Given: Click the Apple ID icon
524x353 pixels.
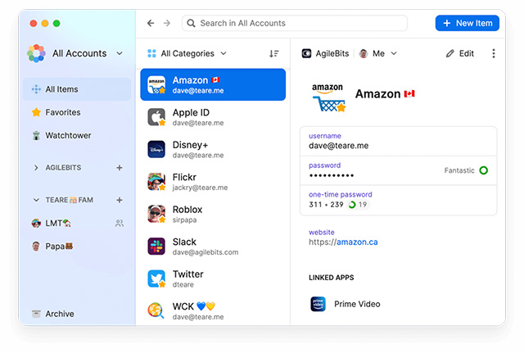Looking at the screenshot, I should tap(156, 117).
